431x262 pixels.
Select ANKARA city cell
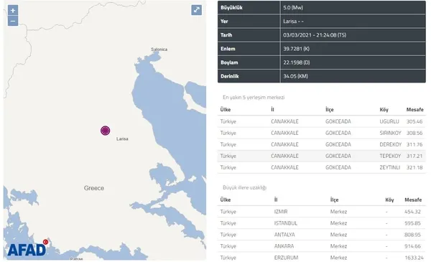(284, 246)
